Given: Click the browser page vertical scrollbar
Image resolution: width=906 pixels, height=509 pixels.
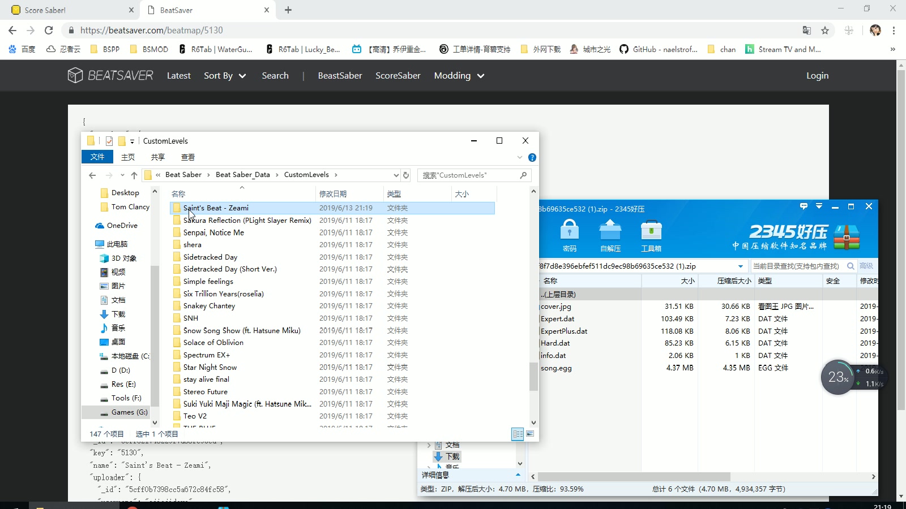Looking at the screenshot, I should pos(901,240).
